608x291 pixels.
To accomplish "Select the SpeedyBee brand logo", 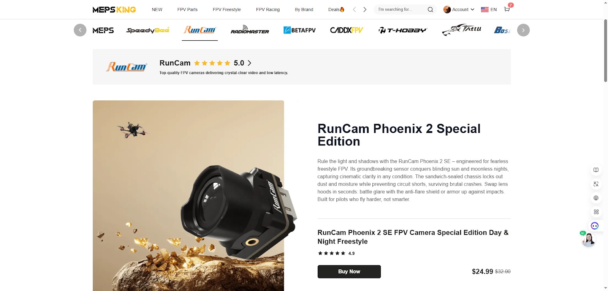I will pos(148,30).
